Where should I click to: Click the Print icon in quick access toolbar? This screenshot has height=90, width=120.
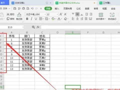tap(23, 8)
